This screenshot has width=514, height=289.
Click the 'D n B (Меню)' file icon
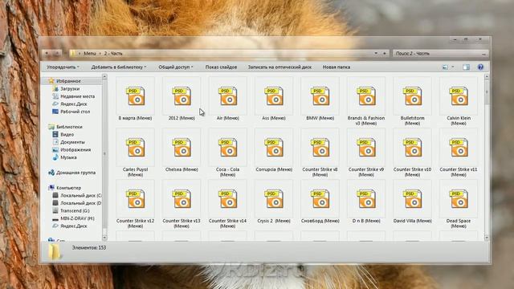pyautogui.click(x=366, y=198)
